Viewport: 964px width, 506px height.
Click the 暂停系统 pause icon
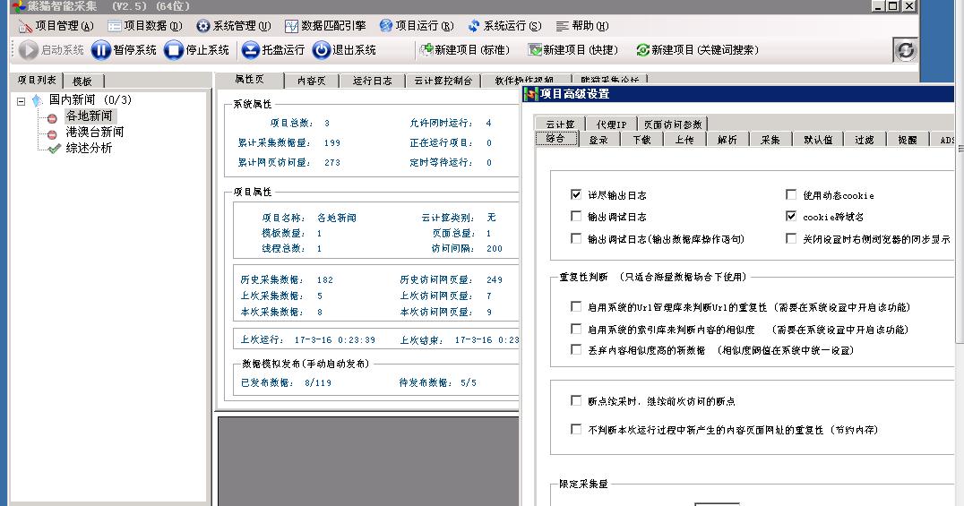tap(101, 50)
